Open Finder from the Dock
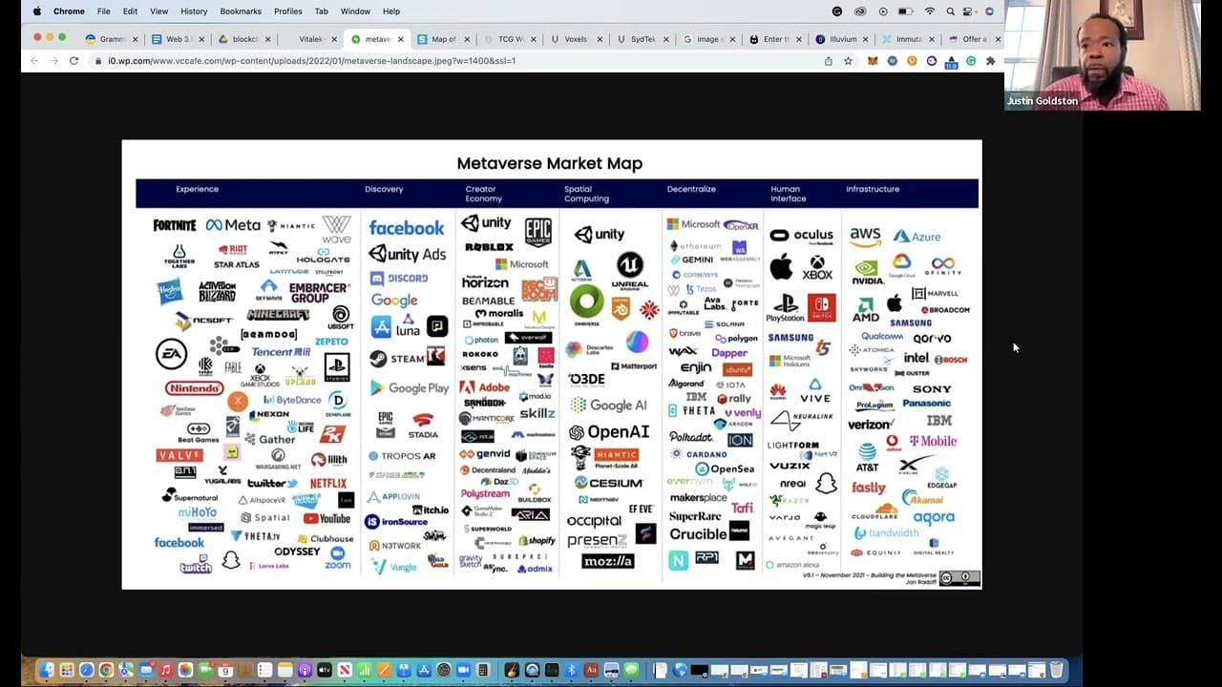1222x687 pixels. point(46,671)
